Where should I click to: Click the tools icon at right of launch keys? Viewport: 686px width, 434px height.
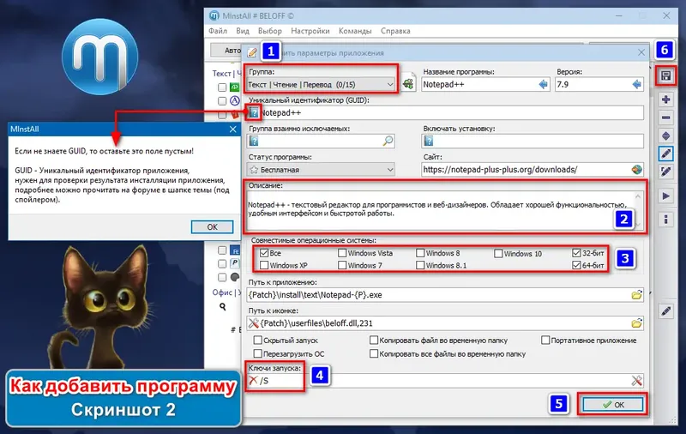[636, 381]
